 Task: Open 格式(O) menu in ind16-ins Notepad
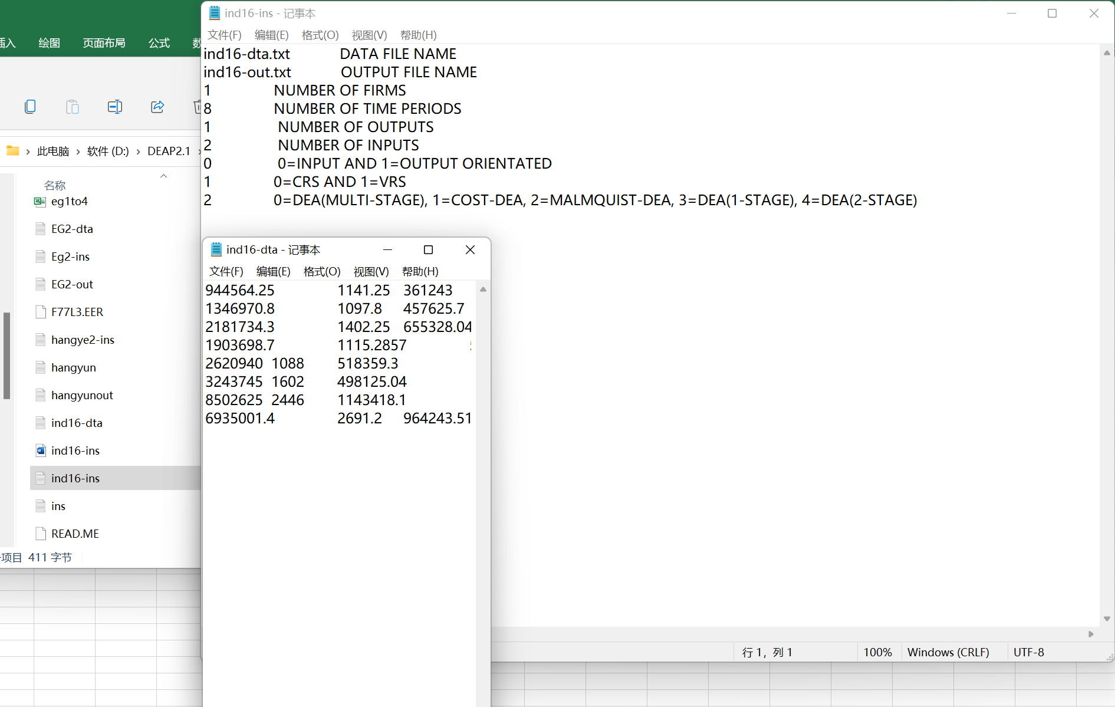click(320, 35)
